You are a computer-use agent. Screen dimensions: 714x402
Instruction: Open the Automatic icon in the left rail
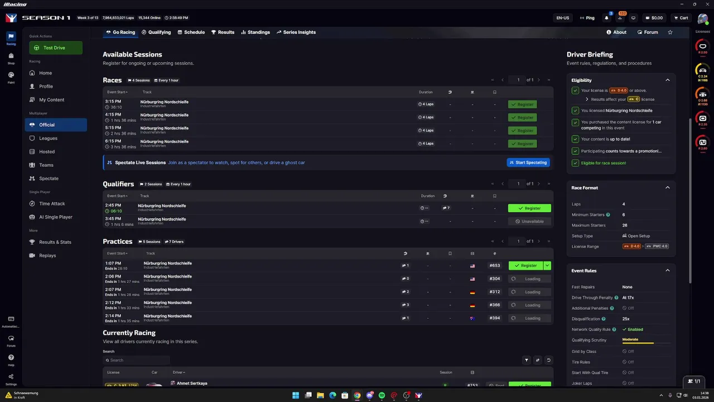[x=11, y=321]
